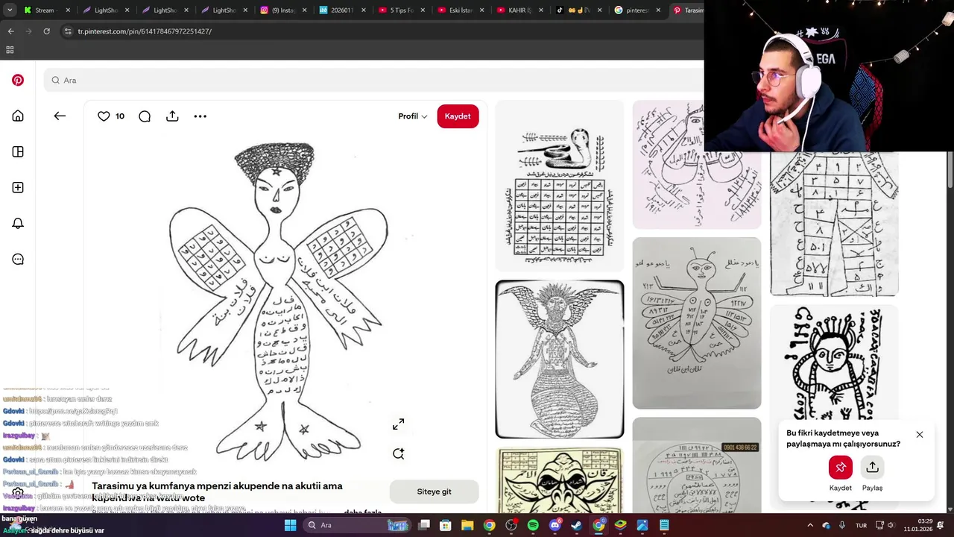Screen dimensions: 954x537
Task: Click the Siteye git button
Action: tap(434, 492)
